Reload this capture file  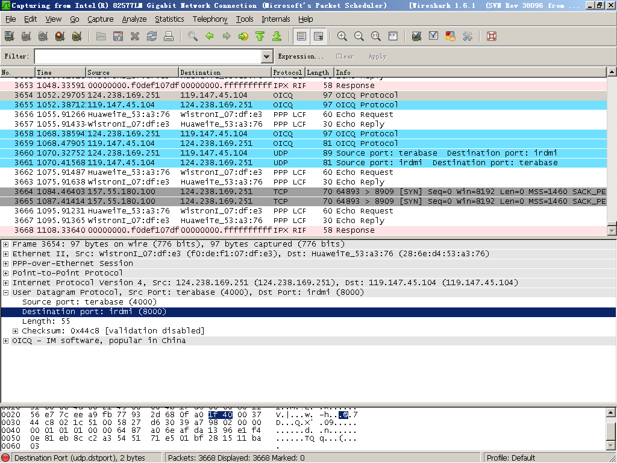pyautogui.click(x=152, y=37)
